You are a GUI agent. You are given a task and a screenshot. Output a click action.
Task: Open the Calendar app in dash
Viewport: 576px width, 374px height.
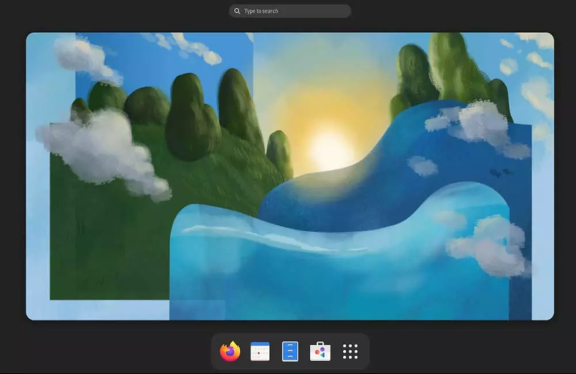click(x=260, y=351)
